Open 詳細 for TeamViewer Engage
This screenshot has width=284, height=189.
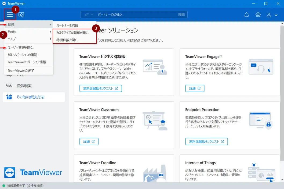(x=195, y=88)
